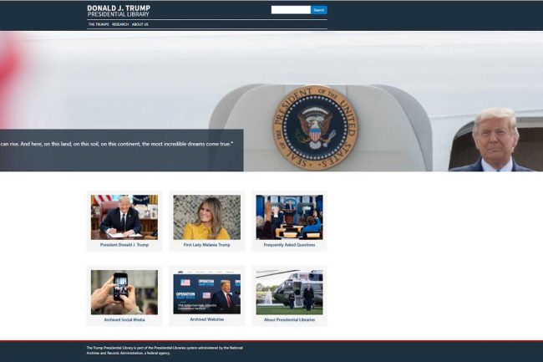Open The Trumps navigation menu
This screenshot has width=543, height=362.
(98, 24)
